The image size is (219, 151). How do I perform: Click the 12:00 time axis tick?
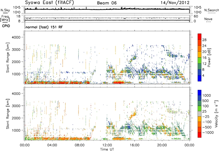(x=107, y=145)
